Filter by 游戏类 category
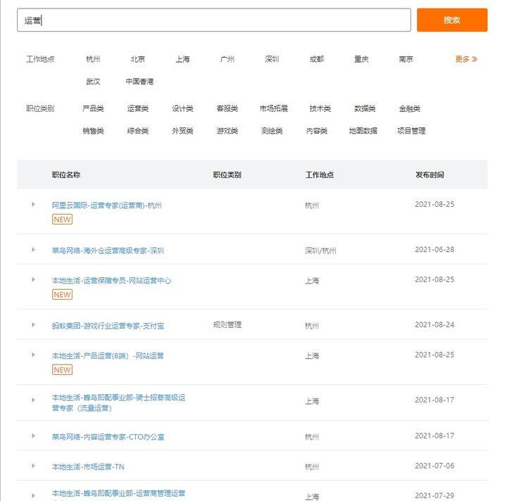The image size is (507, 501). click(227, 131)
